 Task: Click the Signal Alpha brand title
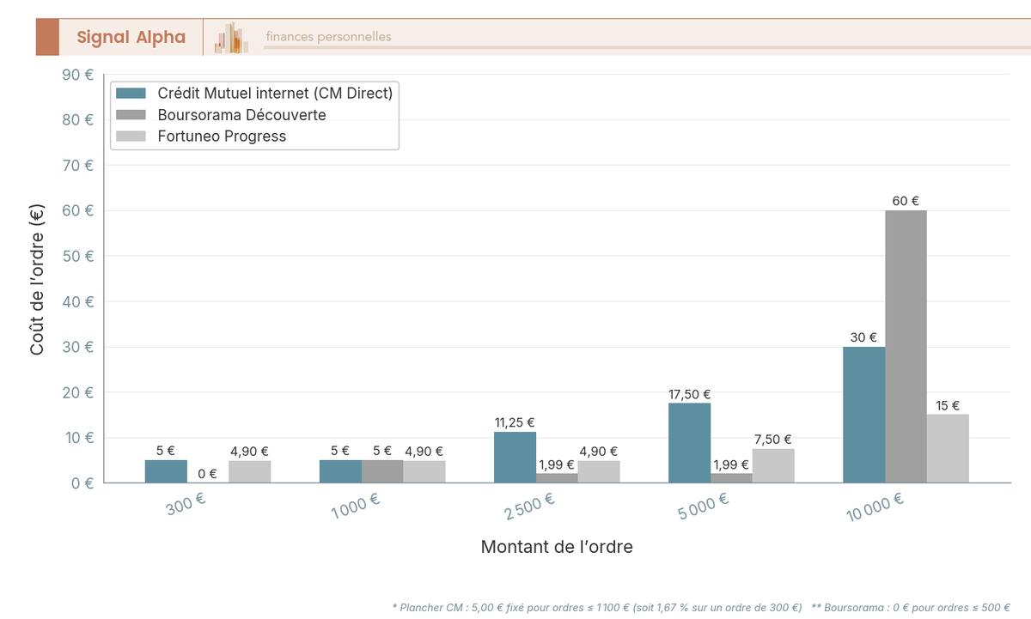coord(131,37)
